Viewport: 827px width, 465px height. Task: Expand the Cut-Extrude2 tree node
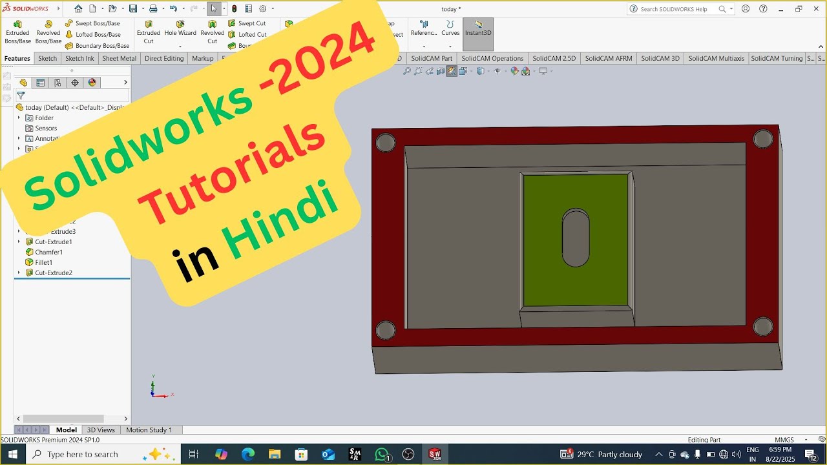click(19, 273)
